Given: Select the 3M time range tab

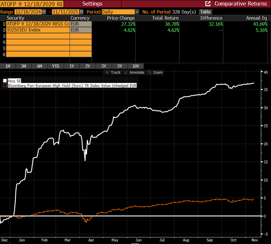Looking at the screenshot, I should pyautogui.click(x=24, y=66).
